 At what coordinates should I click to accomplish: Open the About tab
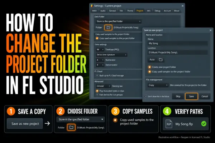click(176, 11)
